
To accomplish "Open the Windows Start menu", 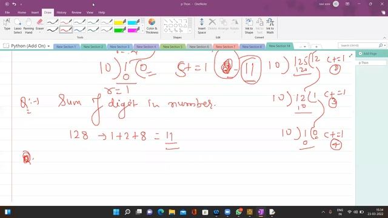I will (x=116, y=212).
